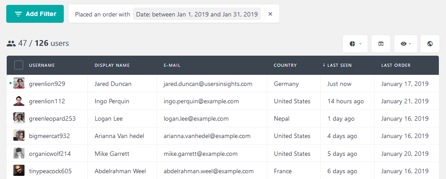The height and width of the screenshot is (179, 446).
Task: Click greenlion112's avatar thumbnail
Action: point(19,101)
